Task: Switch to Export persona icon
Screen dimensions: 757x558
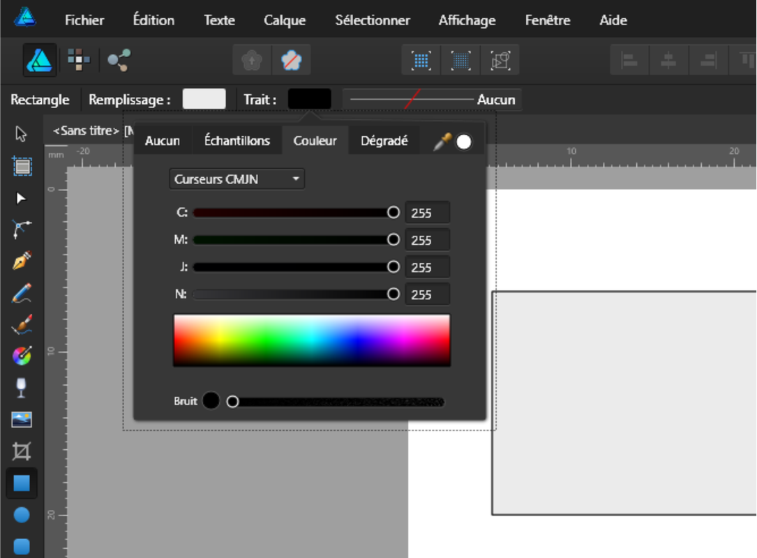Action: 119,60
